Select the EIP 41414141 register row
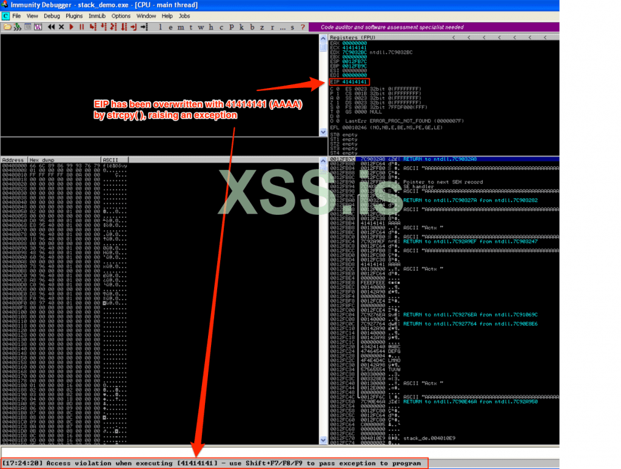This screenshot has height=469, width=621. point(349,82)
